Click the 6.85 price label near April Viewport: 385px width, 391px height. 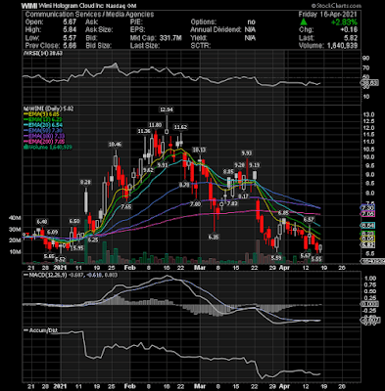point(283,212)
